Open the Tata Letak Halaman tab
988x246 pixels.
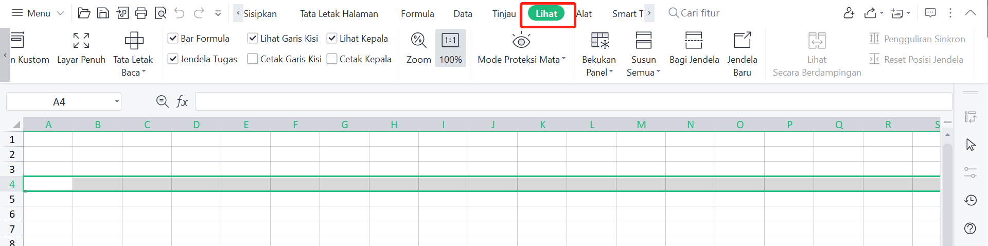[x=339, y=14]
